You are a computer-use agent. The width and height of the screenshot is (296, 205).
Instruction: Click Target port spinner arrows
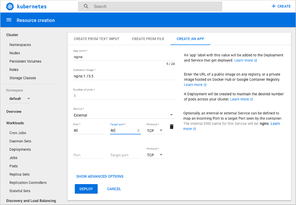point(138,131)
